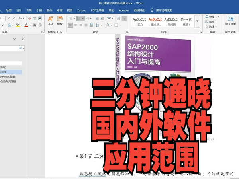Apply Text Effects outlined A icon
This screenshot has width=239, height=179.
pyautogui.click(x=9, y=25)
